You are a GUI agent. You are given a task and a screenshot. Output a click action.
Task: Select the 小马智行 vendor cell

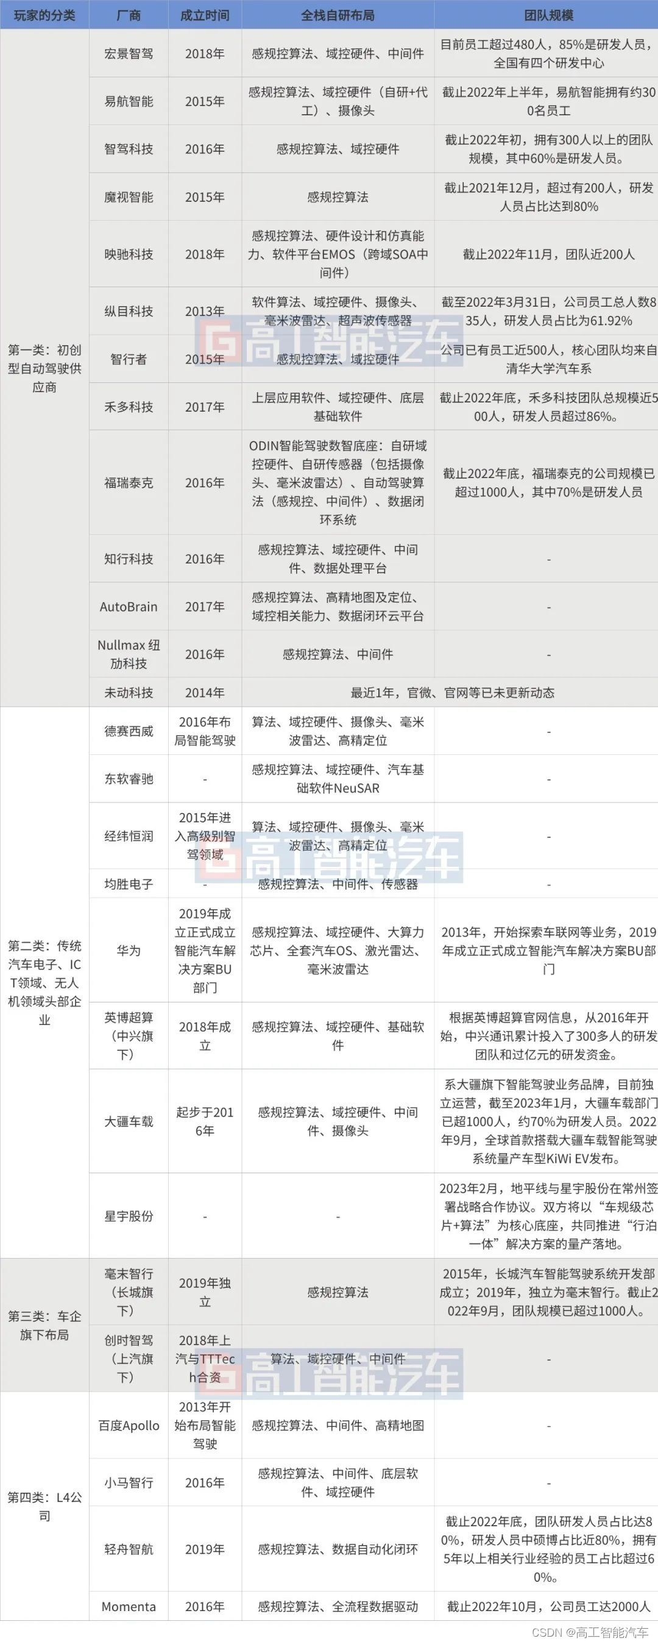tap(129, 1482)
